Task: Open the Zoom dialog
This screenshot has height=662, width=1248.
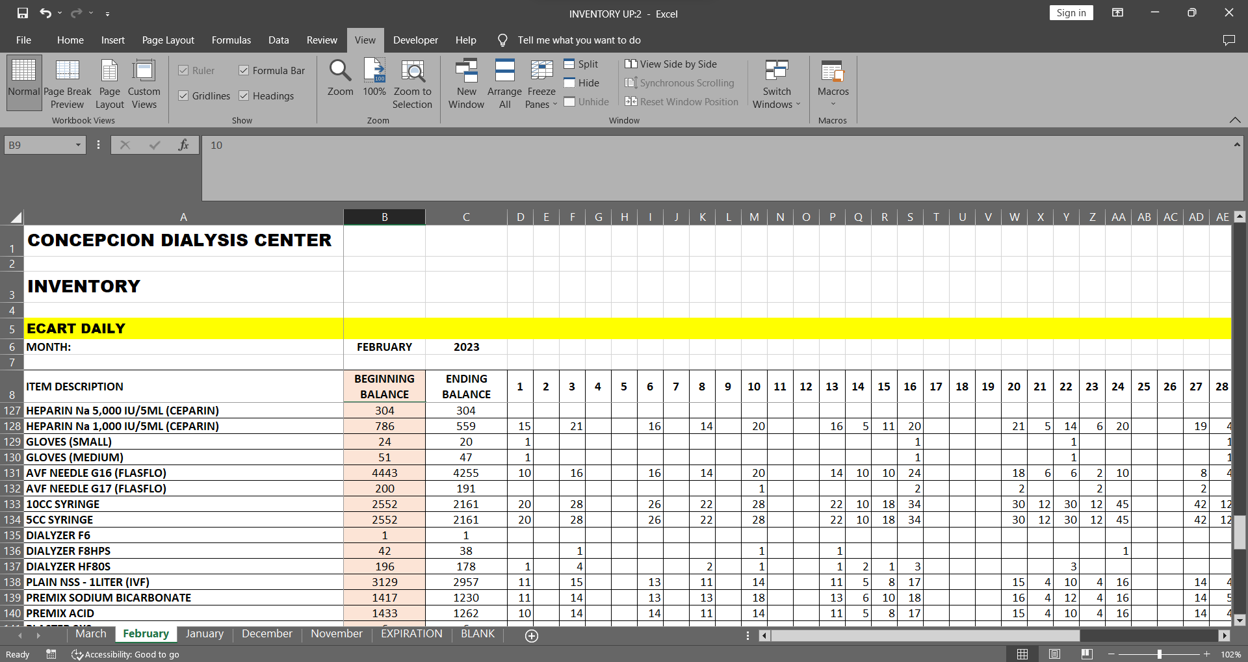Action: pos(340,78)
